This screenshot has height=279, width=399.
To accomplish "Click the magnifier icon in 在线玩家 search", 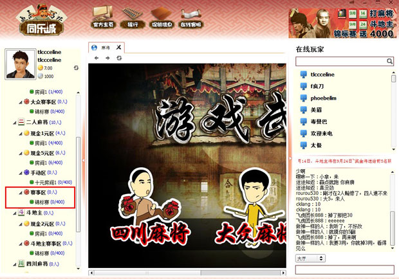I will pyautogui.click(x=389, y=61).
